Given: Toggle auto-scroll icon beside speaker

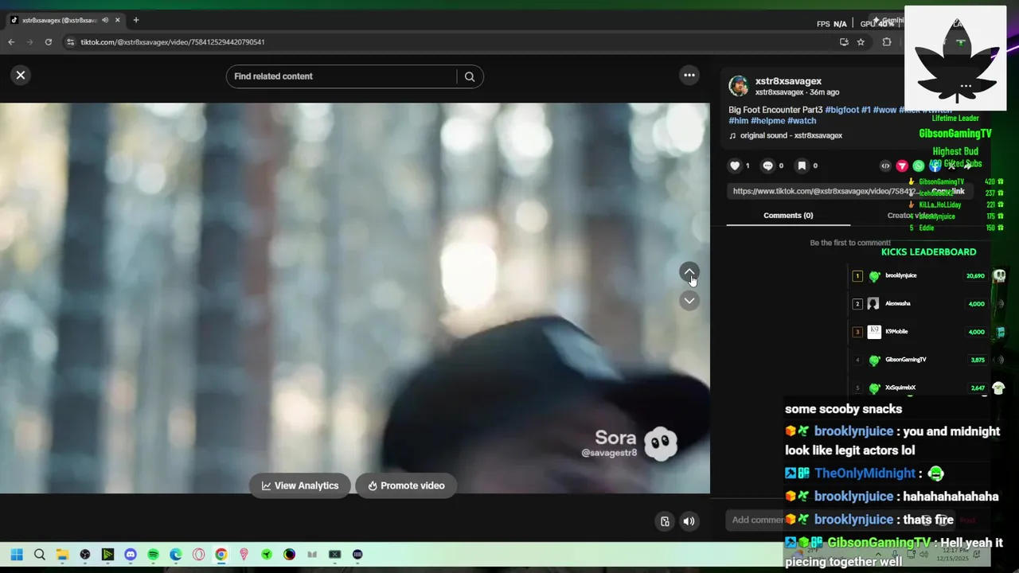Looking at the screenshot, I should click(665, 521).
